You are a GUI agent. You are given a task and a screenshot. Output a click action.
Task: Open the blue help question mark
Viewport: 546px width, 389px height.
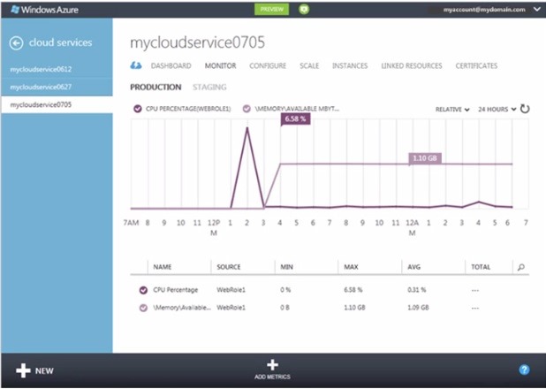tap(524, 370)
